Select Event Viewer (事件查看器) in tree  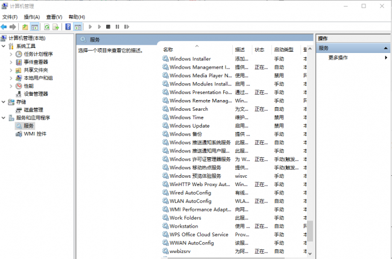coord(36,62)
